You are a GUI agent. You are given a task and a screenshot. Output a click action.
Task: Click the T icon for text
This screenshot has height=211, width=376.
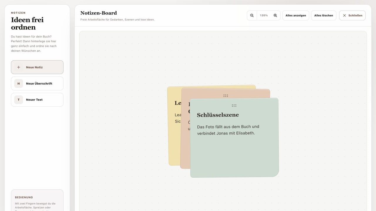[x=19, y=100]
